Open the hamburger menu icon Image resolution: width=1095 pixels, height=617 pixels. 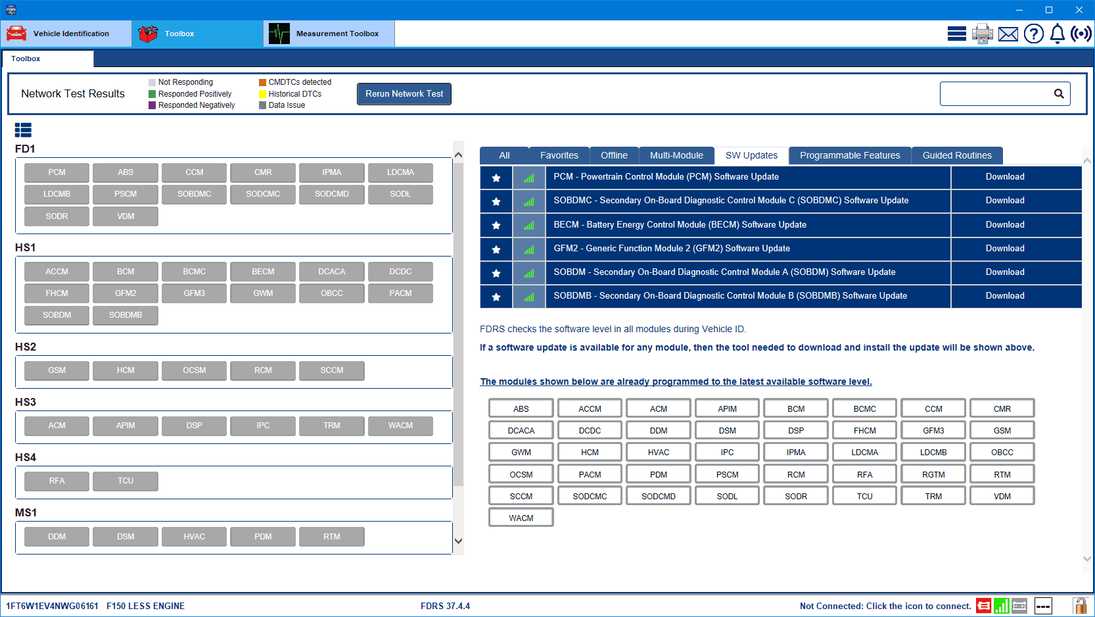point(956,34)
